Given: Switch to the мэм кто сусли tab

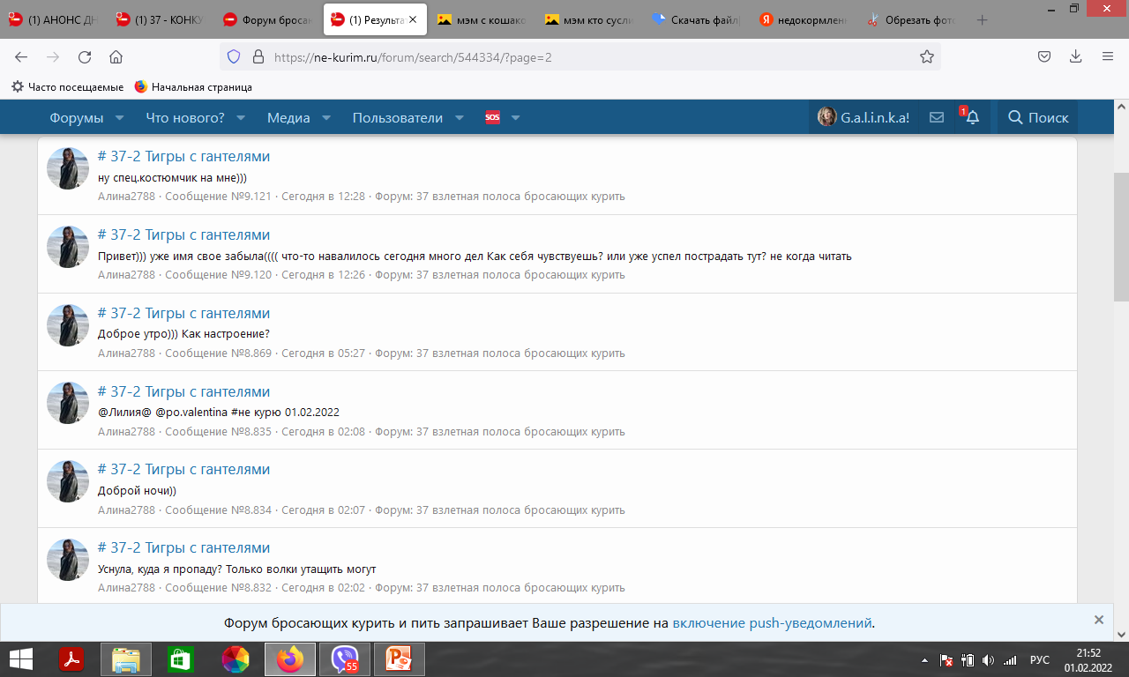Looking at the screenshot, I should pyautogui.click(x=589, y=19).
